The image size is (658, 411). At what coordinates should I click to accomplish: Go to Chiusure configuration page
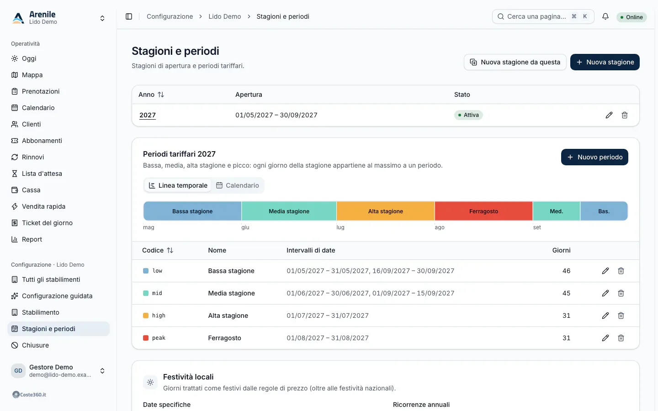click(58, 345)
